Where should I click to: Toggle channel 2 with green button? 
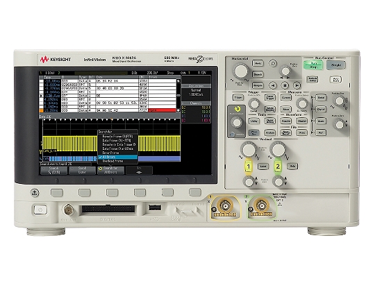pyautogui.click(x=278, y=167)
